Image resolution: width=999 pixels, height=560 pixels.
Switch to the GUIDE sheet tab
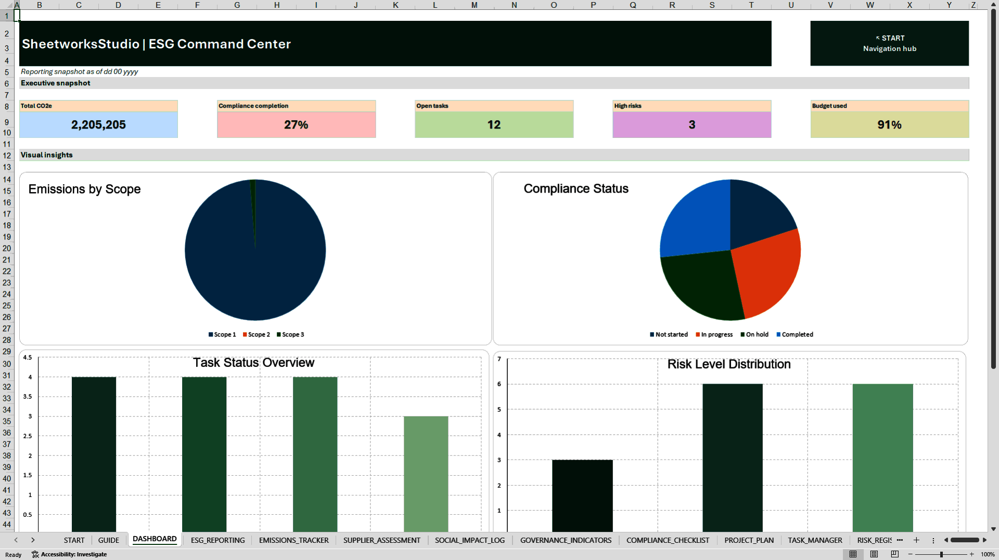109,540
